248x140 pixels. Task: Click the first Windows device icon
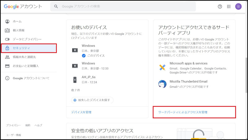75,50
